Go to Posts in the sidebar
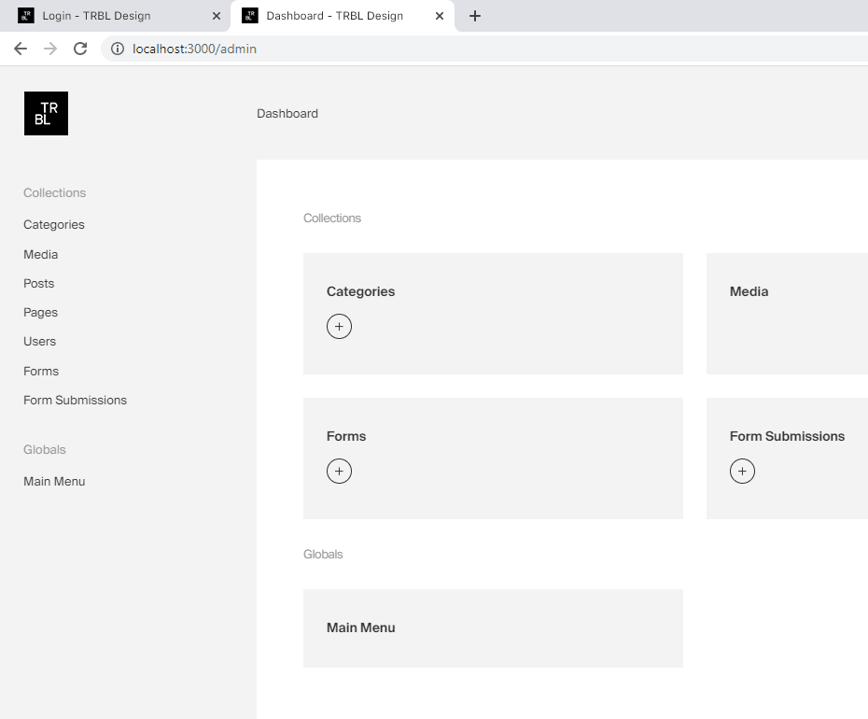 [x=39, y=284]
